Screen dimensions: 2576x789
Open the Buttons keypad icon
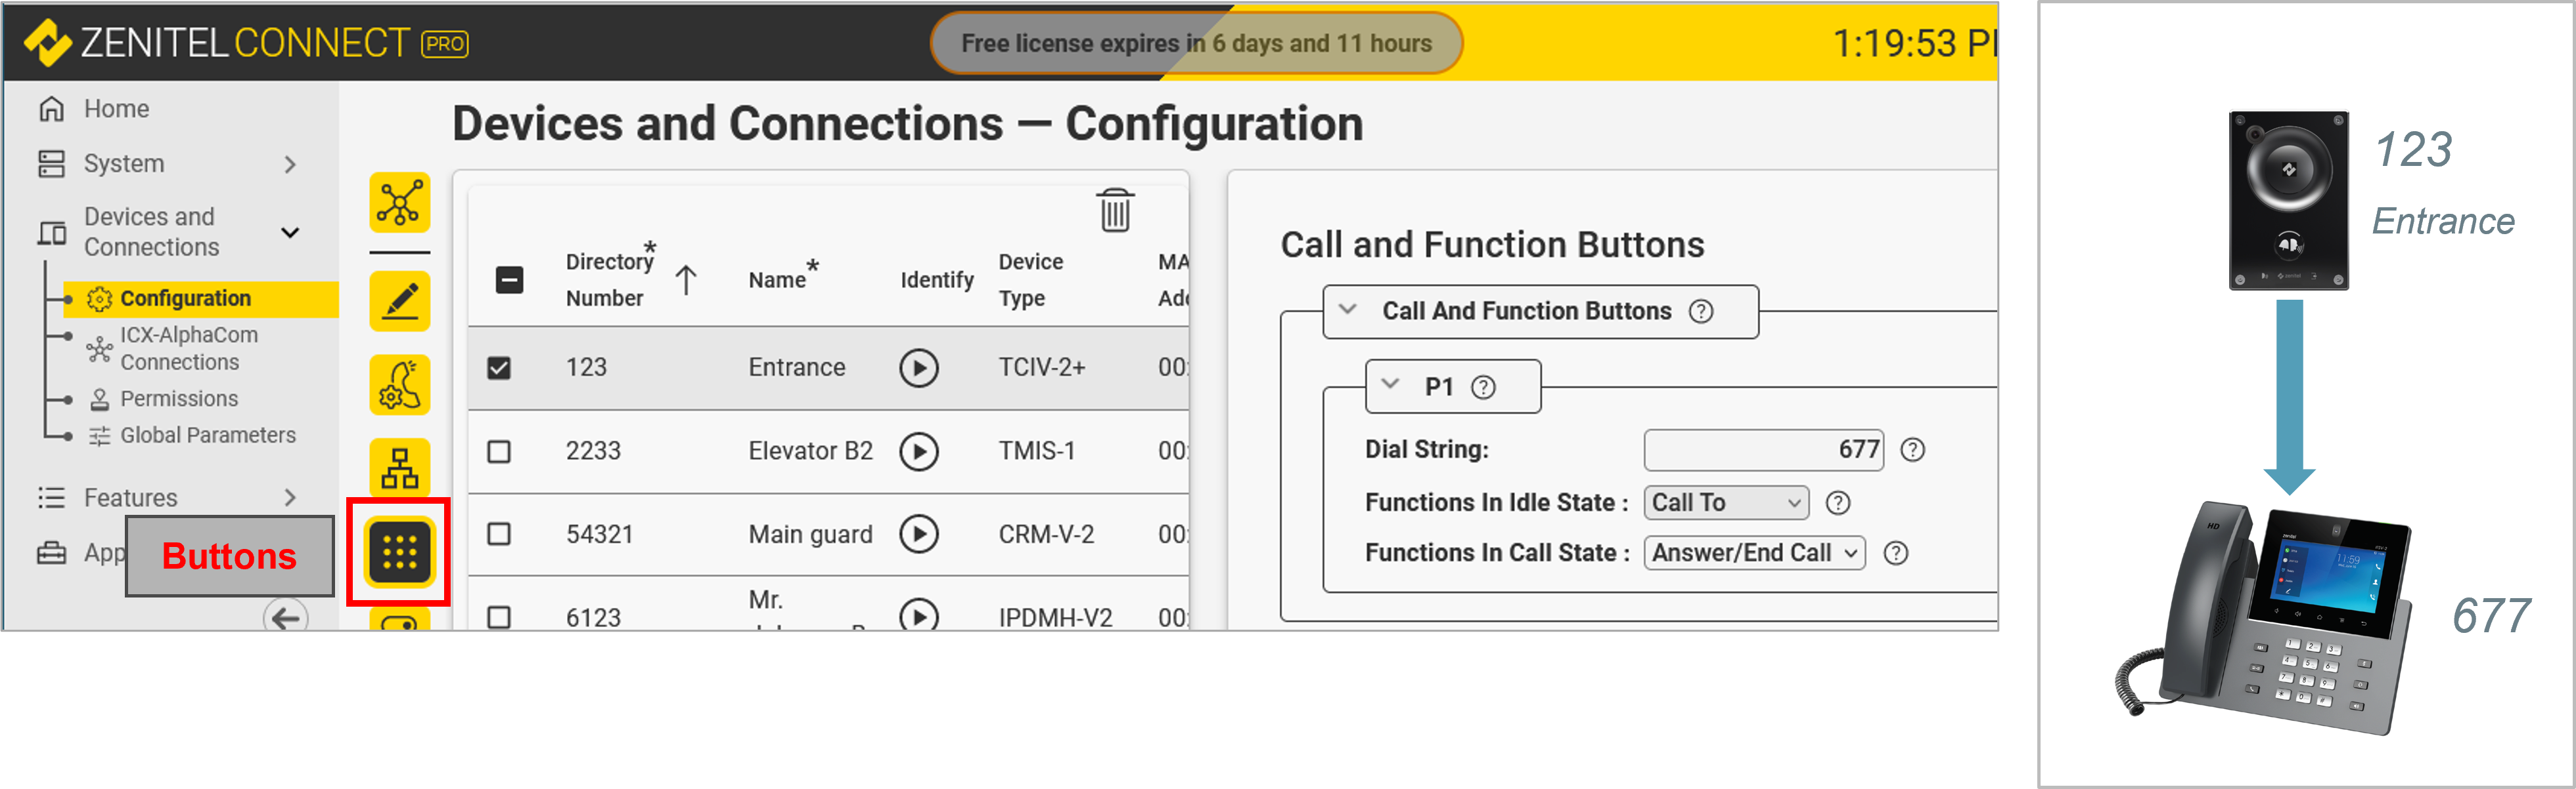coord(399,552)
